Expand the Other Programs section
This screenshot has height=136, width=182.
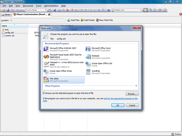[x=136, y=86]
